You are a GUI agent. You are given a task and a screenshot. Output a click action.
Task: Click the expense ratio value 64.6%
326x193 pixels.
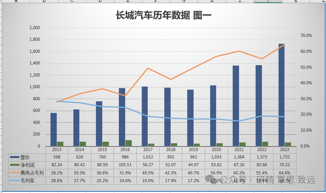(285, 173)
